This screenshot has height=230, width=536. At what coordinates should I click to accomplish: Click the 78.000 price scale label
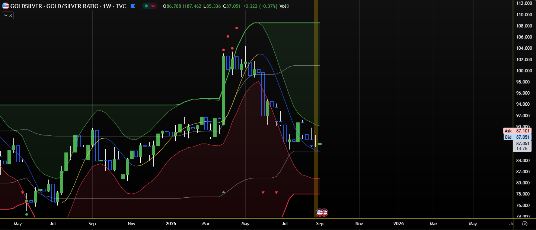tap(523, 194)
